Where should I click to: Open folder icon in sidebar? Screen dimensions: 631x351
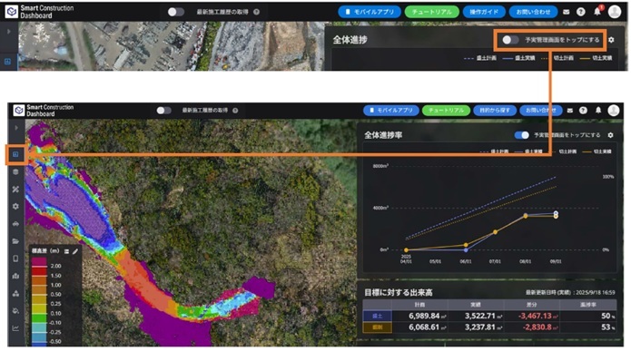[15, 241]
